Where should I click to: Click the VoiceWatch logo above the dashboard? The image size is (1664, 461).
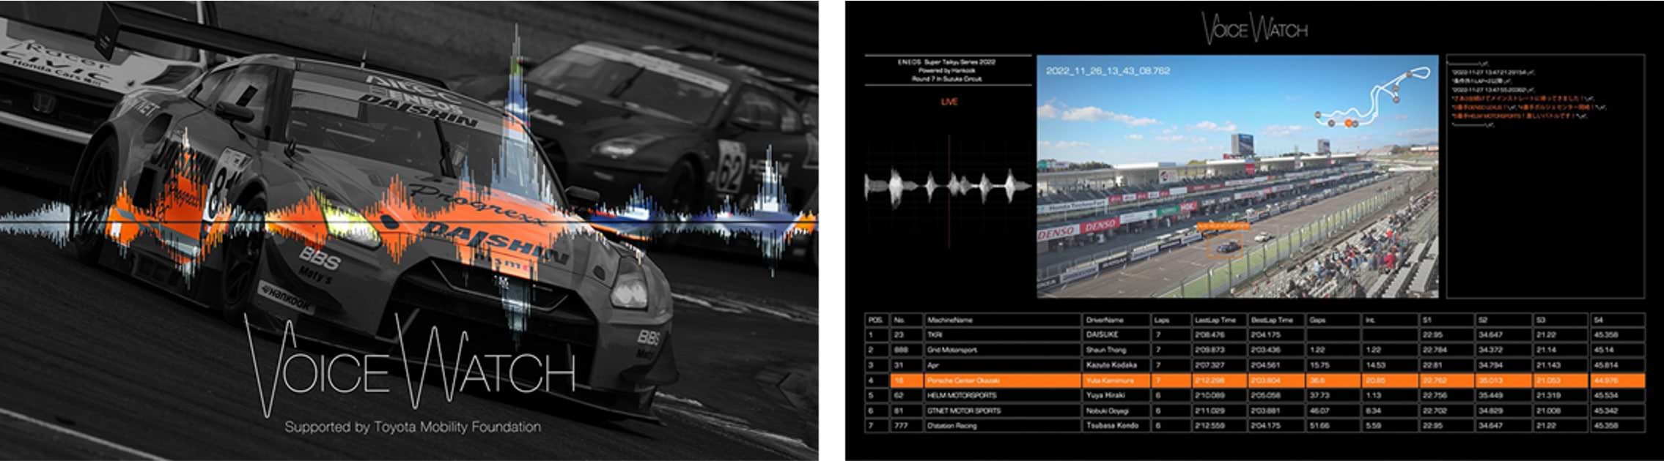(x=1255, y=29)
